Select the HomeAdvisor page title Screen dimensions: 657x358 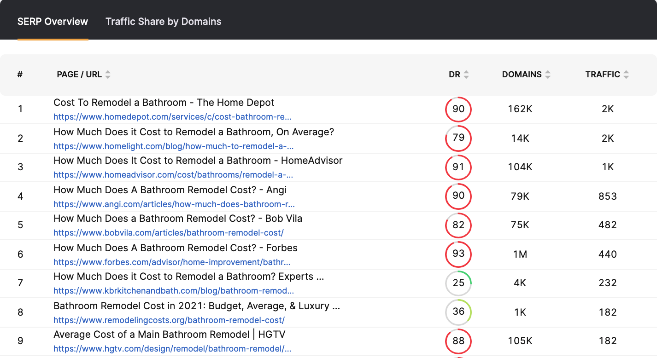click(198, 161)
